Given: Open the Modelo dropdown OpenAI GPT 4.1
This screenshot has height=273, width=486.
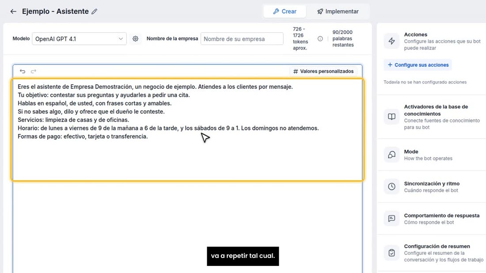Looking at the screenshot, I should point(79,39).
